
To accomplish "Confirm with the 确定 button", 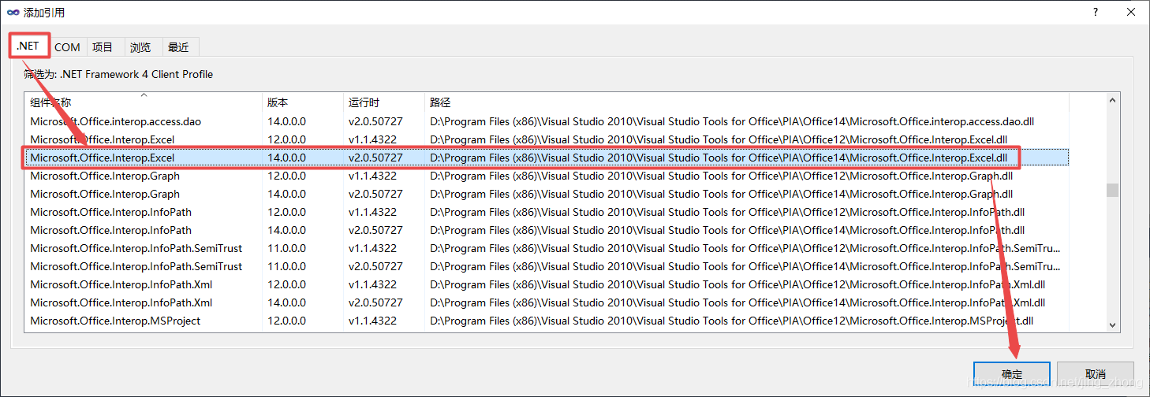I will tap(1012, 374).
